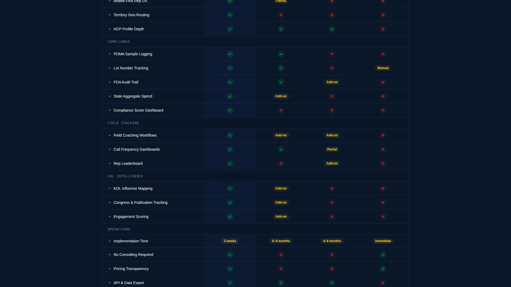The height and width of the screenshot is (287, 511).
Task: Expand the FDA Audit Trail row chevron
Action: click(109, 82)
